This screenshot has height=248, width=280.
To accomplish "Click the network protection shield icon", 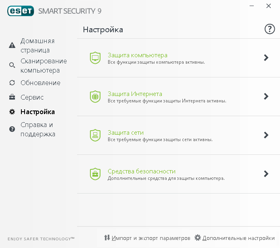I will coord(95,135).
